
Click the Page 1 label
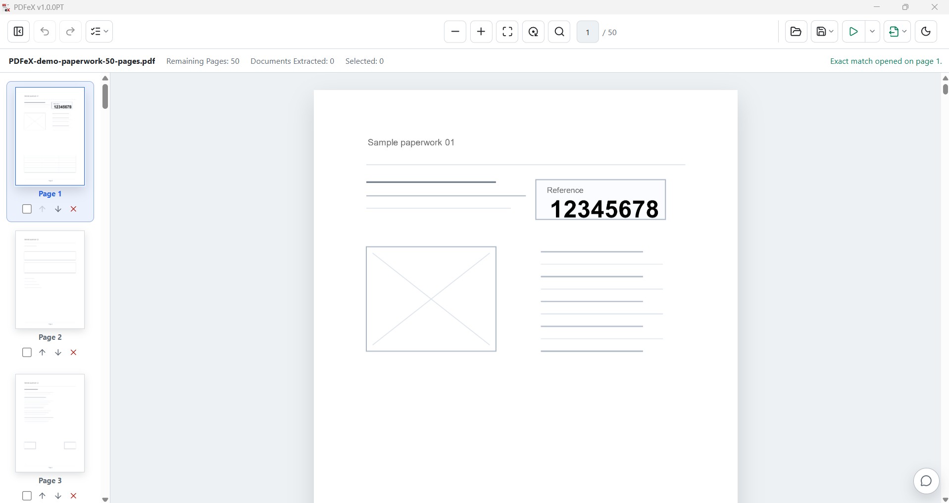(x=50, y=194)
